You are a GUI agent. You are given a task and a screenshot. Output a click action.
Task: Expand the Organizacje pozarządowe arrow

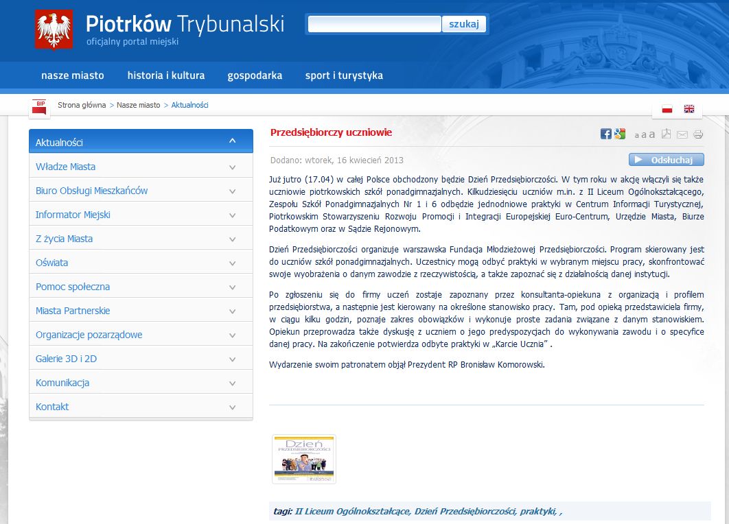click(x=233, y=335)
